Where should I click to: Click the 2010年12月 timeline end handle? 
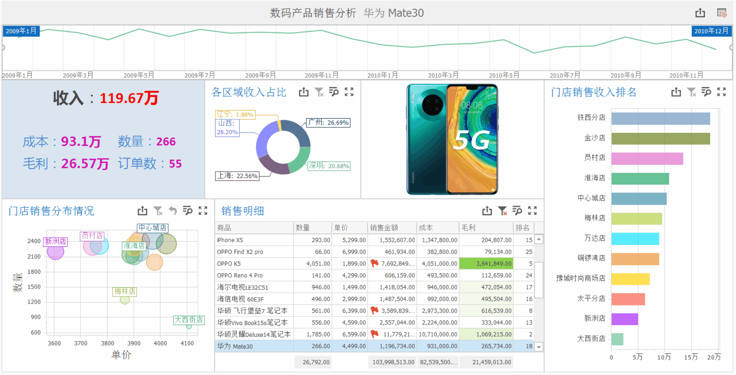point(711,31)
